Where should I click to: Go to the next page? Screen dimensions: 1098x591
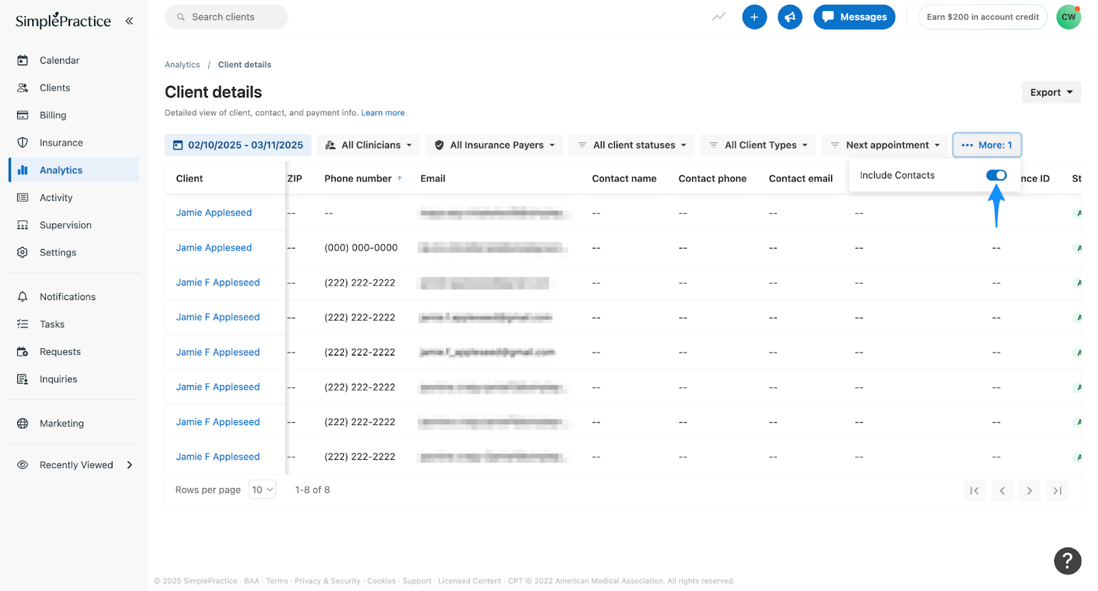point(1029,490)
